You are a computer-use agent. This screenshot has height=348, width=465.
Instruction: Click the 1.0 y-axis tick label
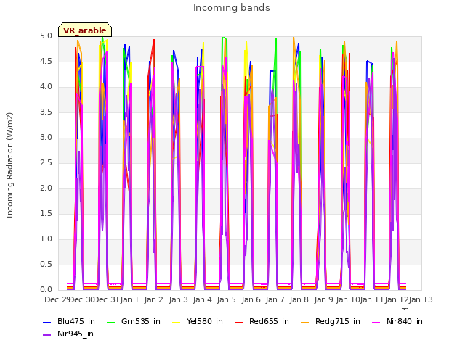[46, 239]
